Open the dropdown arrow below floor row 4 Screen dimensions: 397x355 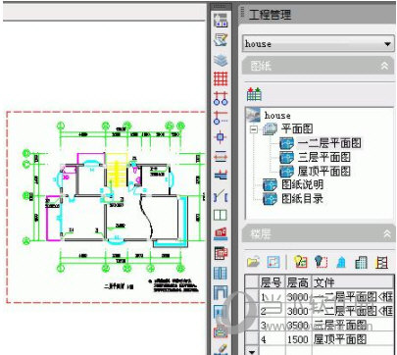(252, 352)
